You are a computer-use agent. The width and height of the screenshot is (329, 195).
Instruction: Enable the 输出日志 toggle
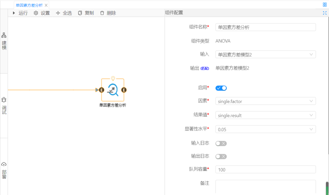tap(221, 157)
